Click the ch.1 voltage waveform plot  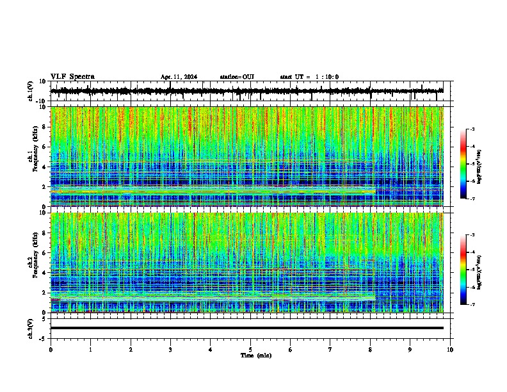[x=250, y=91]
